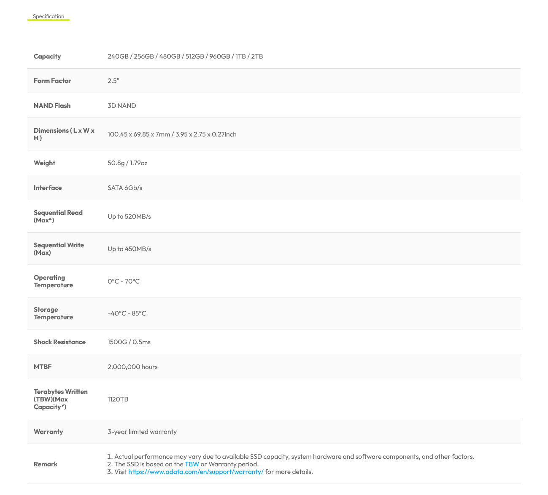This screenshot has height=495, width=548.
Task: Click the Form Factor row label
Action: [x=52, y=81]
